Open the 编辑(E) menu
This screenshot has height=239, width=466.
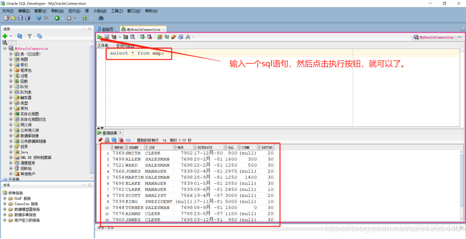pos(24,11)
